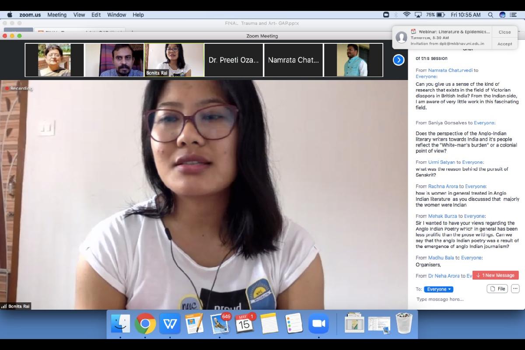The image size is (525, 350).
Task: Select the Namrata Chat... participant tile
Action: click(294, 60)
